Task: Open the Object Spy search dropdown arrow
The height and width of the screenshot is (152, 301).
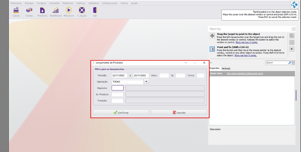Action: (x=293, y=63)
